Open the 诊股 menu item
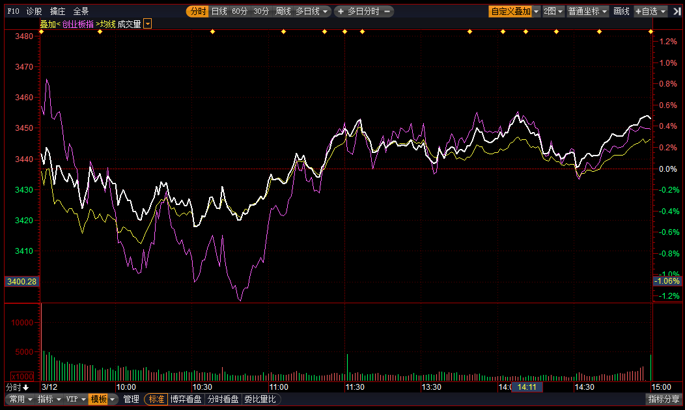 [34, 11]
